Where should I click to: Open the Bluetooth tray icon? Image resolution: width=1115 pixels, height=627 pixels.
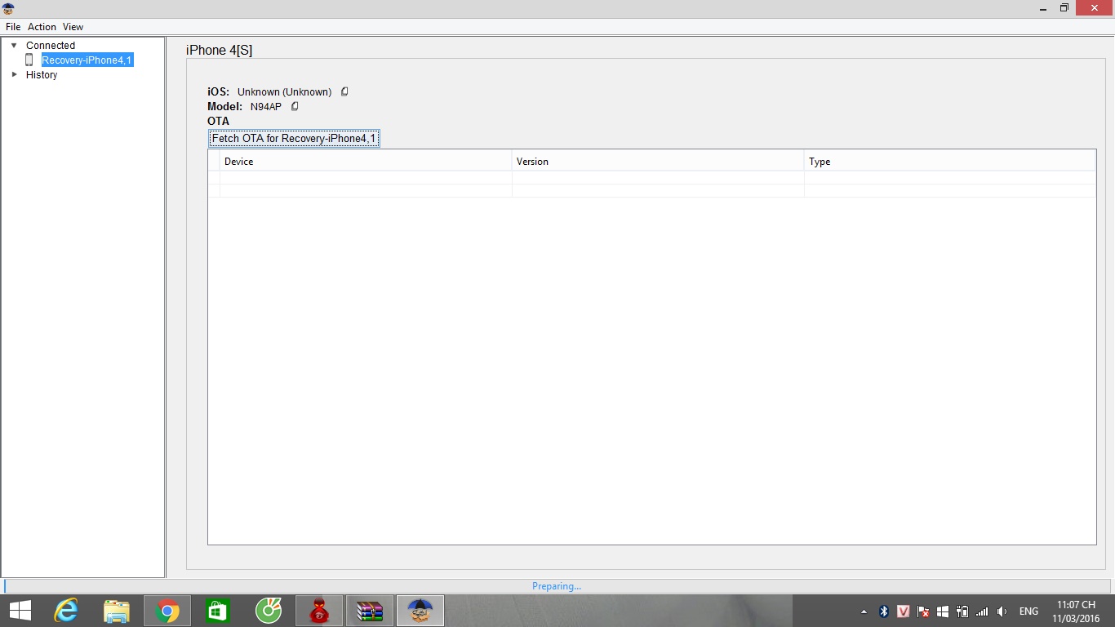884,611
